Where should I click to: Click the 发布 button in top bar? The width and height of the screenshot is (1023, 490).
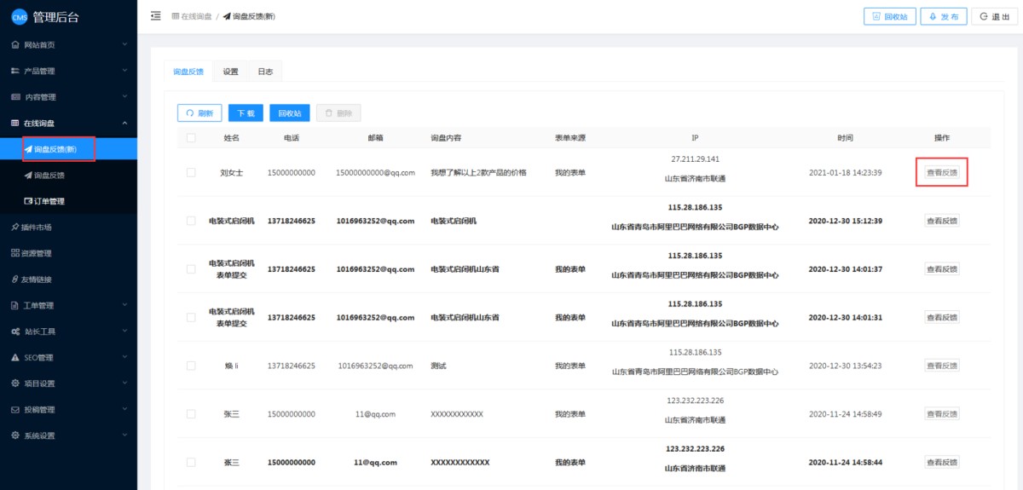pyautogui.click(x=944, y=17)
